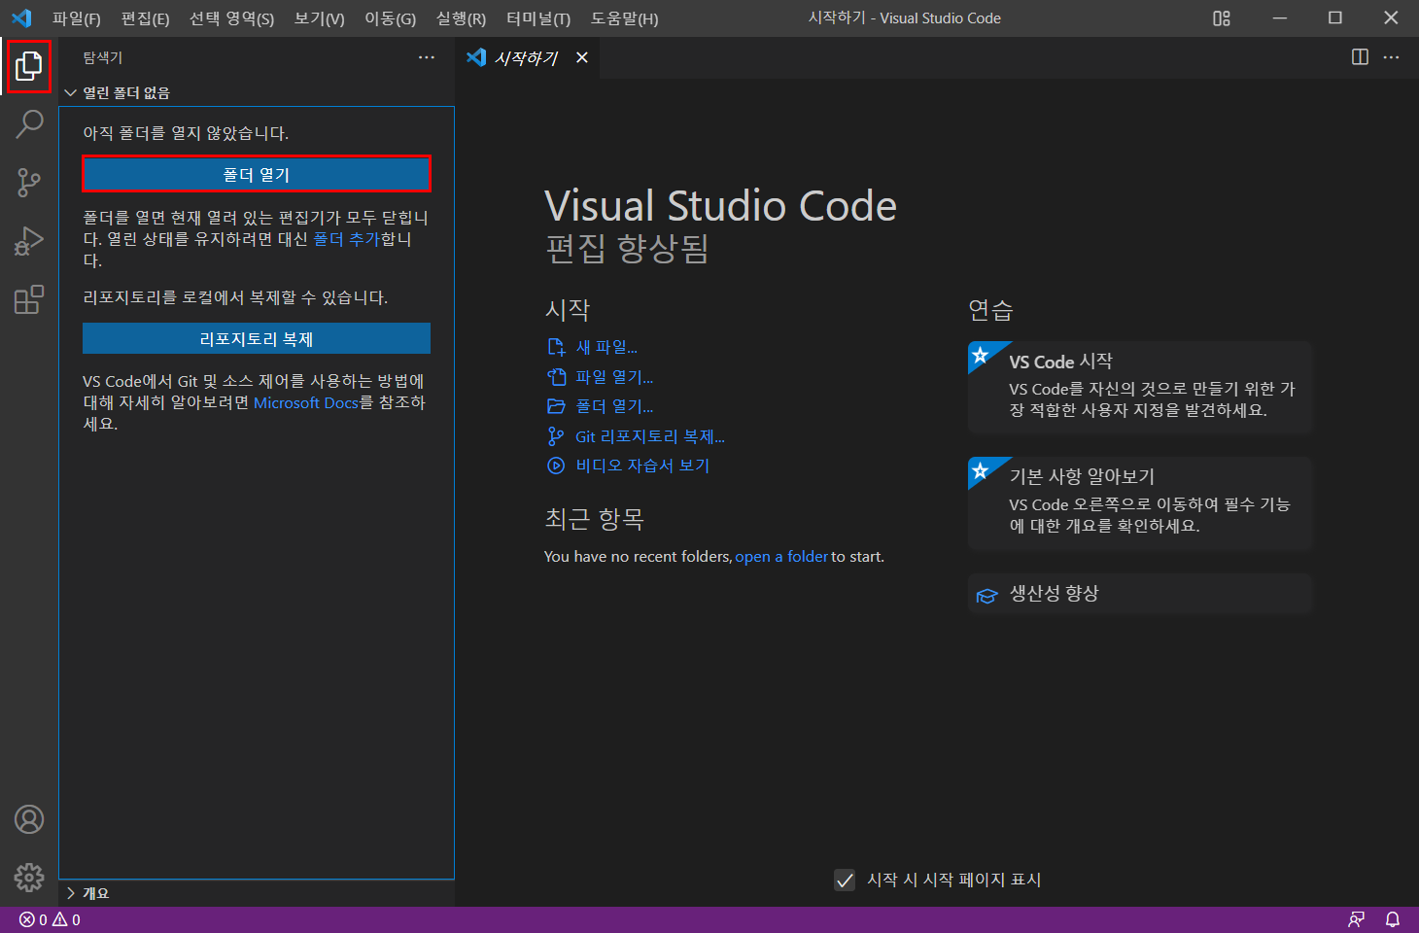
Task: Expand the 개요 section
Action: click(257, 893)
